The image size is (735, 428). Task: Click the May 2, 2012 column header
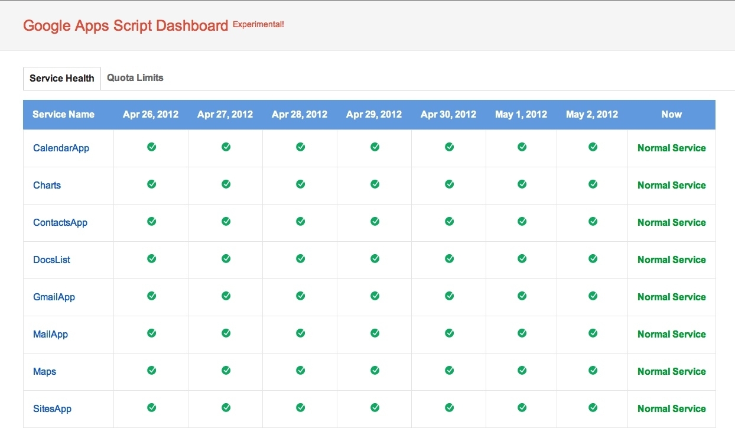coord(592,114)
